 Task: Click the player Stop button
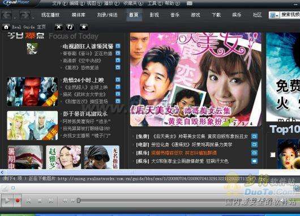(x=40, y=201)
